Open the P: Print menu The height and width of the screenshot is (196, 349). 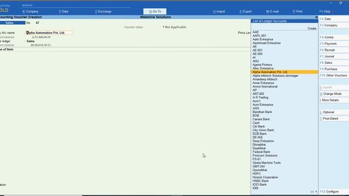click(x=298, y=11)
